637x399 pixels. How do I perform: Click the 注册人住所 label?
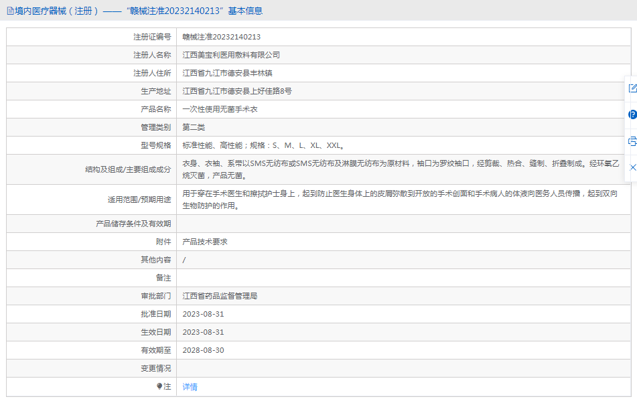[152, 73]
